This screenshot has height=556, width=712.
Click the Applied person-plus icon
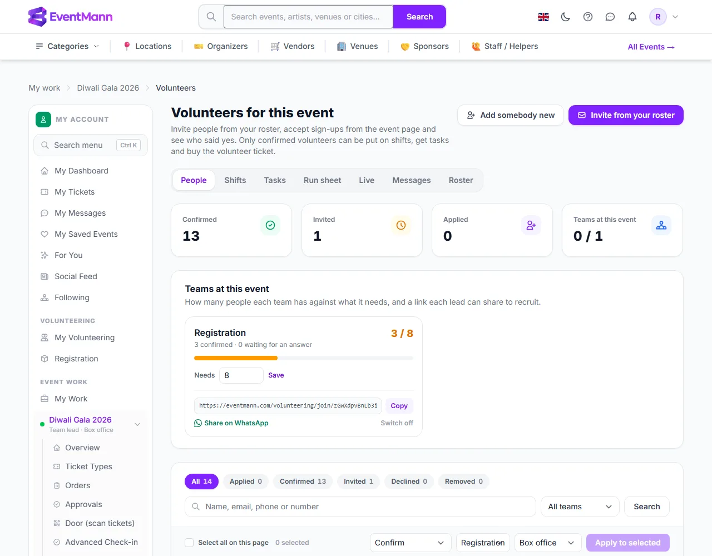531,225
